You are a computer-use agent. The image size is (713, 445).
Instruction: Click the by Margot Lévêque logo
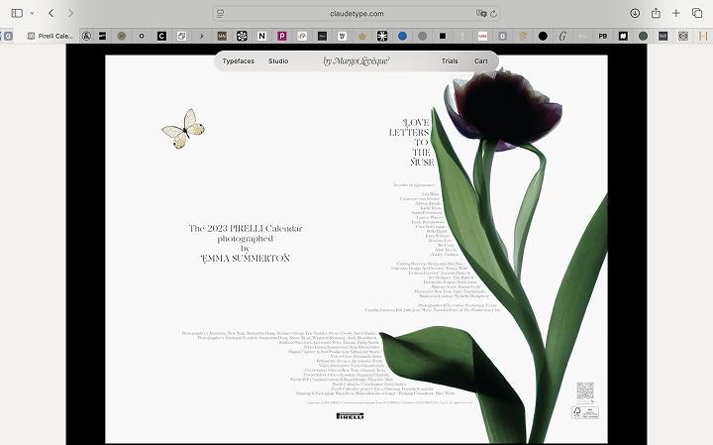356,61
